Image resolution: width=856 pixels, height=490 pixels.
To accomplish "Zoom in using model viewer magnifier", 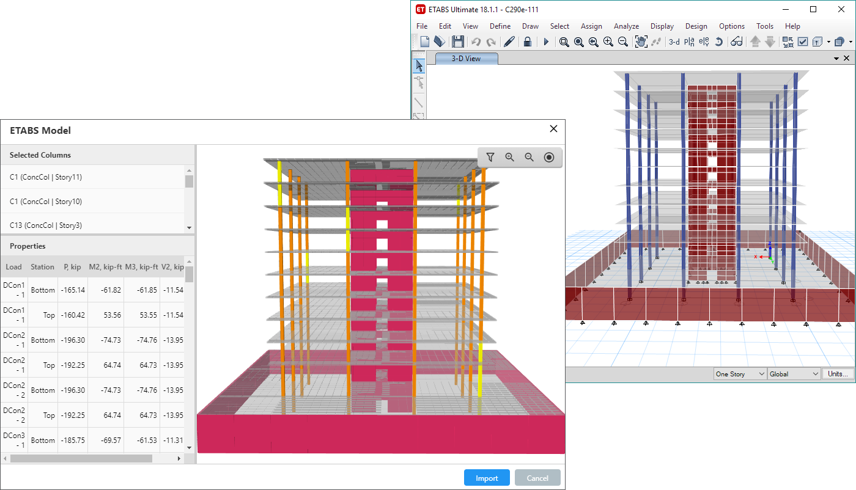I will click(x=510, y=157).
